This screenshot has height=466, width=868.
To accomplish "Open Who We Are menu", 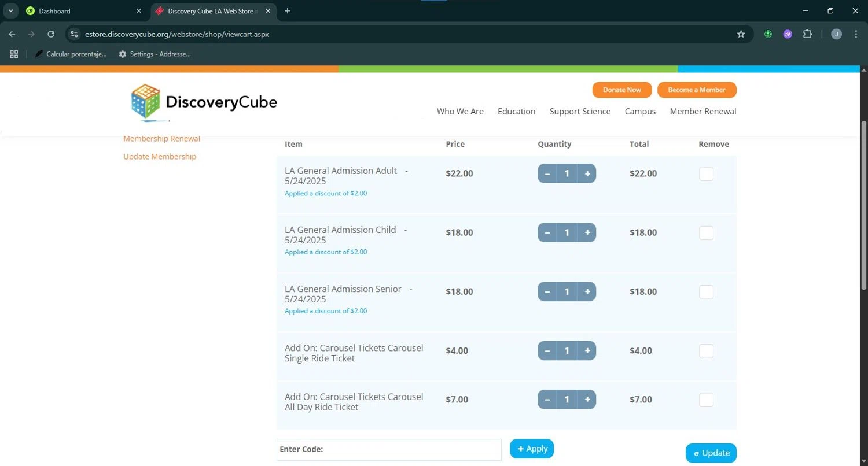I will (460, 112).
